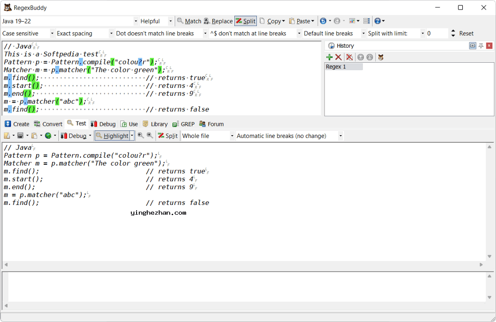496x322 pixels.
Task: Click the split limit number field
Action: 437,34
